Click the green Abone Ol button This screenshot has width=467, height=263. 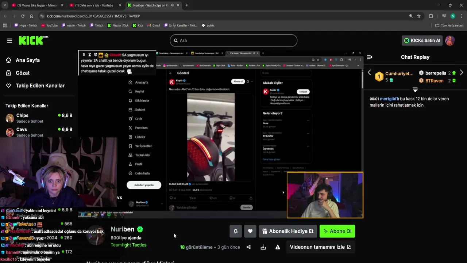click(337, 231)
